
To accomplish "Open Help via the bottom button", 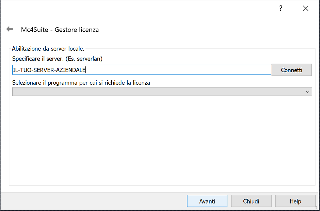I will [295, 201].
